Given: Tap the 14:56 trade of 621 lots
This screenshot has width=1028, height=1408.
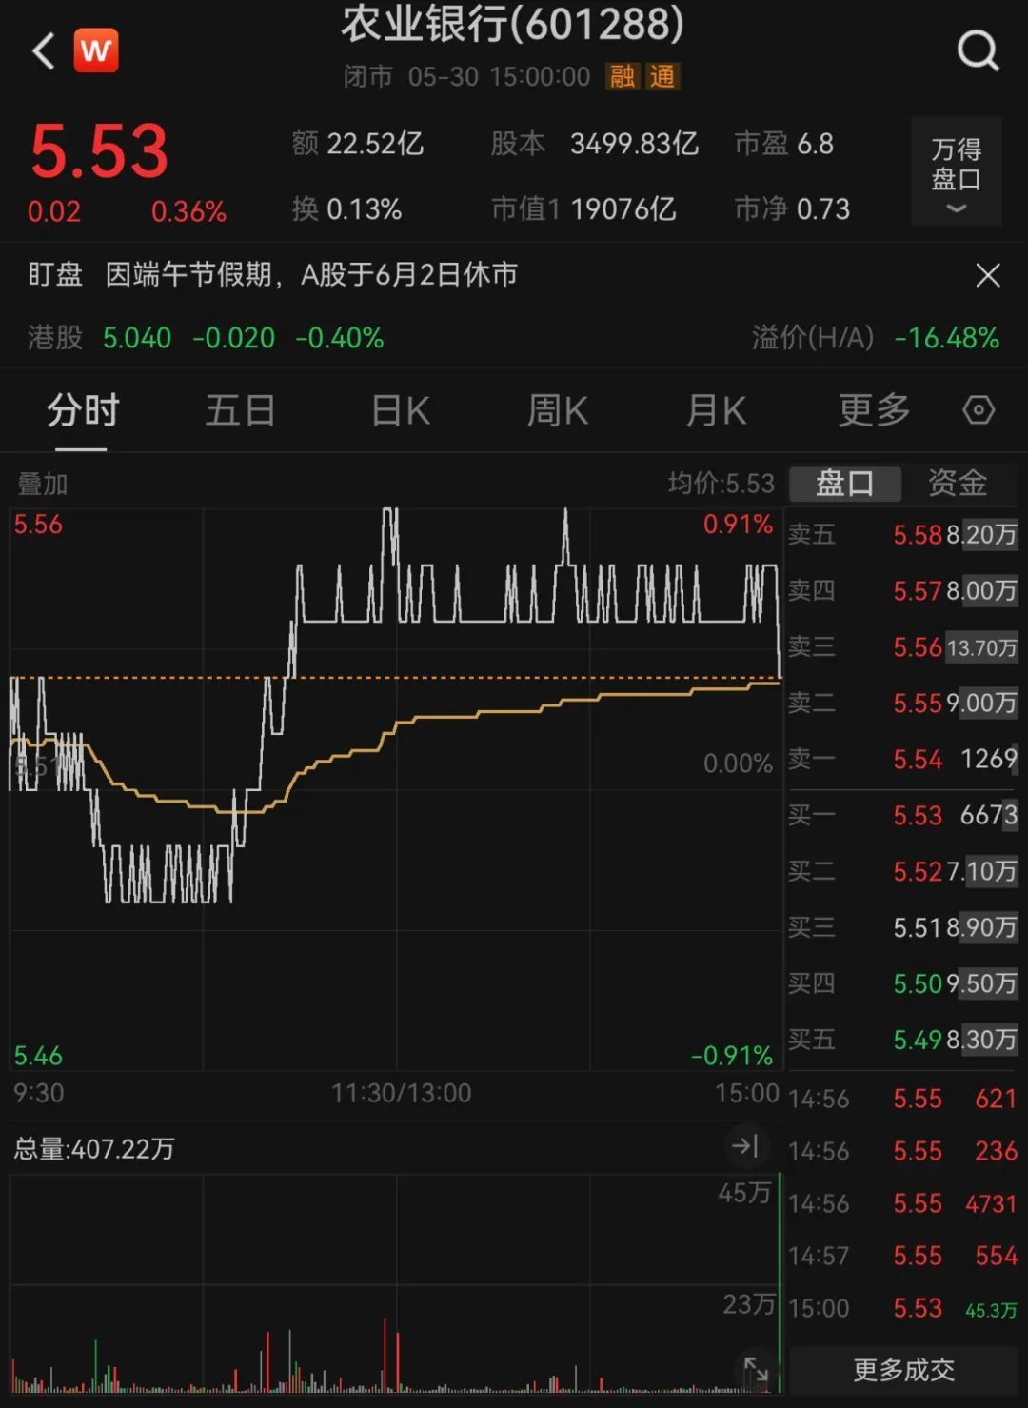Looking at the screenshot, I should coord(902,1099).
